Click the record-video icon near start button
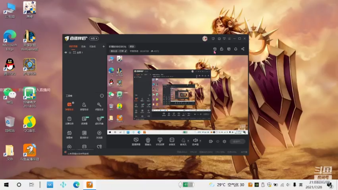Viewport: 338px width, 190px height. point(210,141)
